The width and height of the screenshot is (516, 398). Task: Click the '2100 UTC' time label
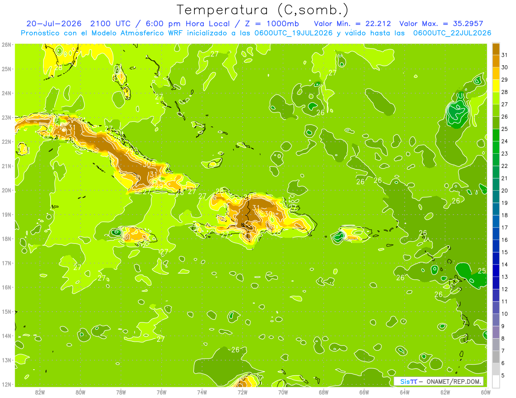tap(112, 24)
